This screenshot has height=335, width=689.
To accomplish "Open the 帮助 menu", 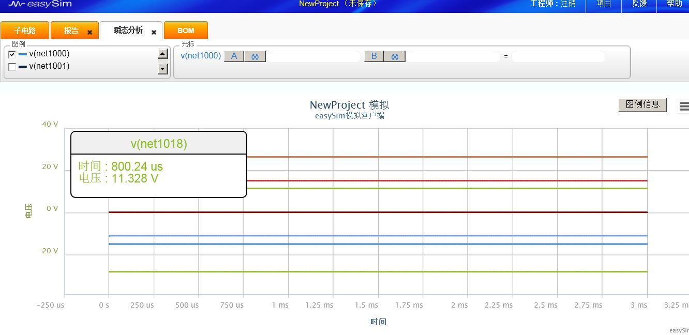I will (674, 4).
